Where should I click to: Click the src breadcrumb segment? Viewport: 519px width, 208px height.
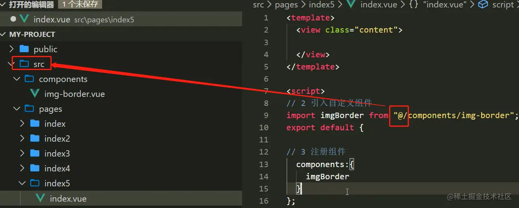[x=258, y=4]
